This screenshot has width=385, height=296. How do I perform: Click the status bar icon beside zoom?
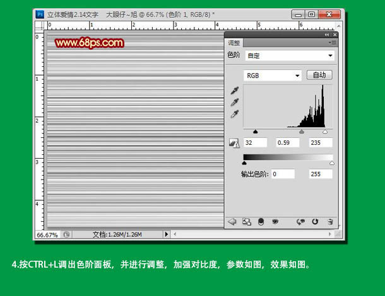(x=66, y=234)
